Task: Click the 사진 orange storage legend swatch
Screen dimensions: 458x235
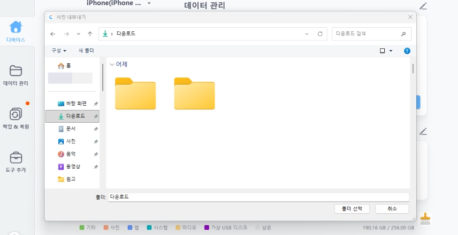Action: (x=106, y=227)
